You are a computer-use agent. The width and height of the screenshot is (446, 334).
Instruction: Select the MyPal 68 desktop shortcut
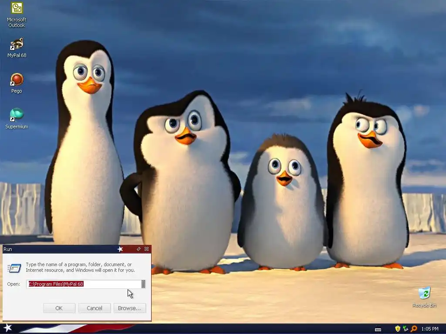[x=17, y=47]
